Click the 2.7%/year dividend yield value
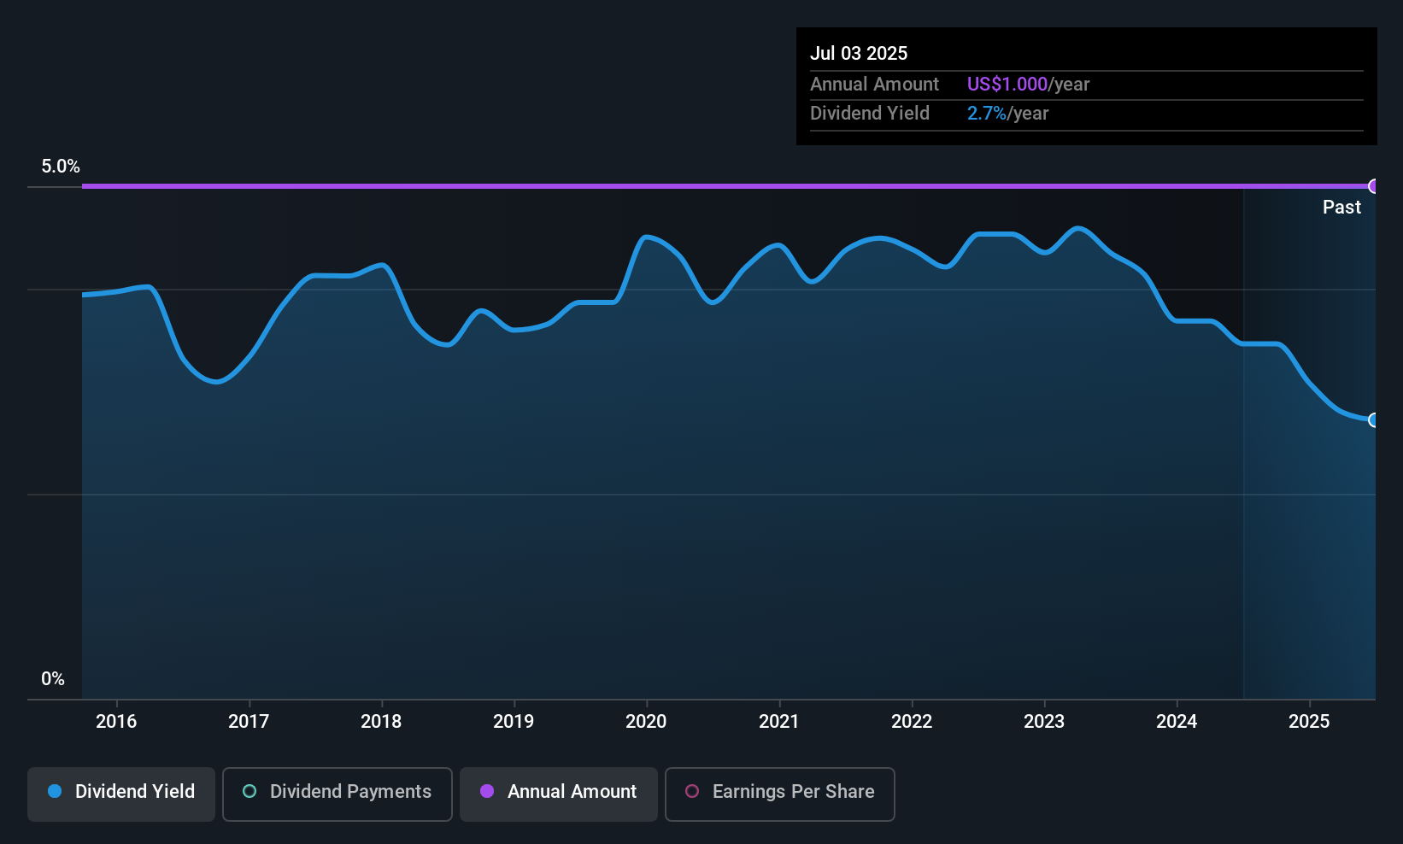This screenshot has width=1403, height=844. (x=1007, y=113)
